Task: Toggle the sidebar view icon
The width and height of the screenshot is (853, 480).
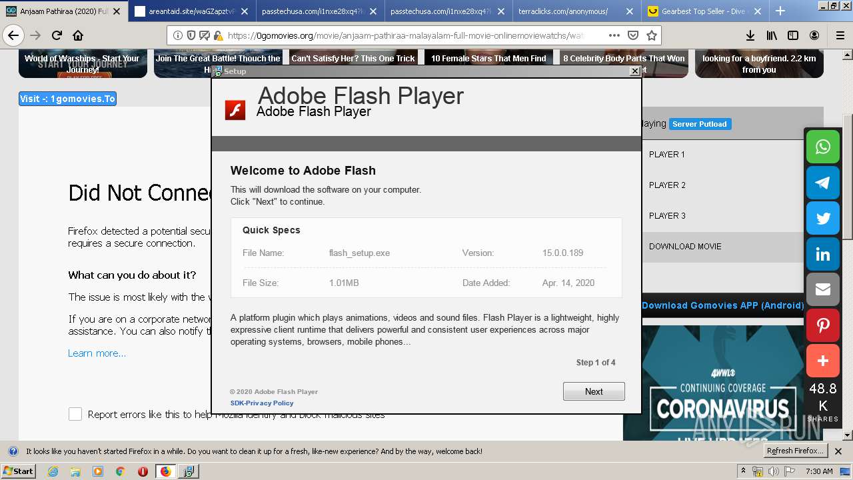Action: [793, 35]
